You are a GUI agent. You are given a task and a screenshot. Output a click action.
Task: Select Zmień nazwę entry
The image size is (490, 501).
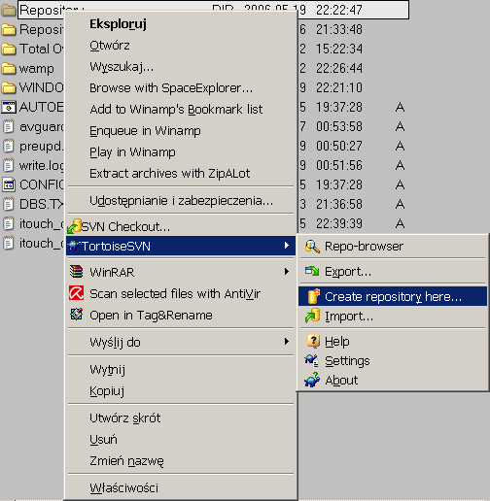pos(181,461)
